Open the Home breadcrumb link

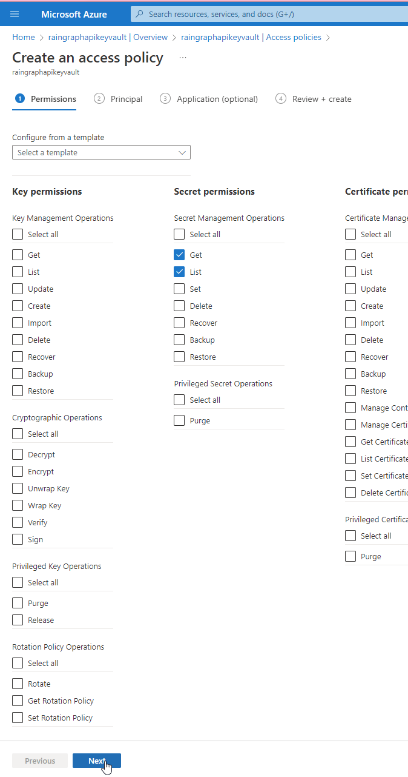(x=24, y=37)
